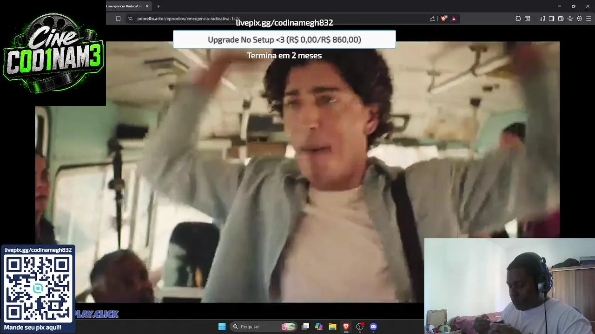This screenshot has width=595, height=334.
Task: Open the Windows Start menu
Action: pyautogui.click(x=222, y=327)
